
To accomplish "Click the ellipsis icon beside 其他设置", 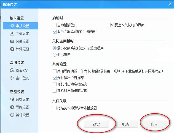I will [x=12, y=115].
